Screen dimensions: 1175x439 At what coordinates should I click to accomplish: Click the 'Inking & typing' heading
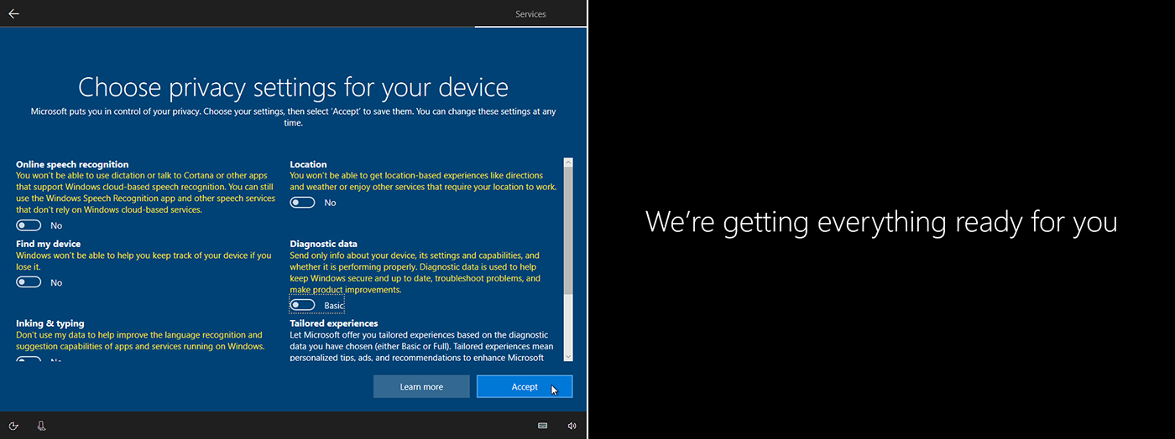pyautogui.click(x=50, y=323)
